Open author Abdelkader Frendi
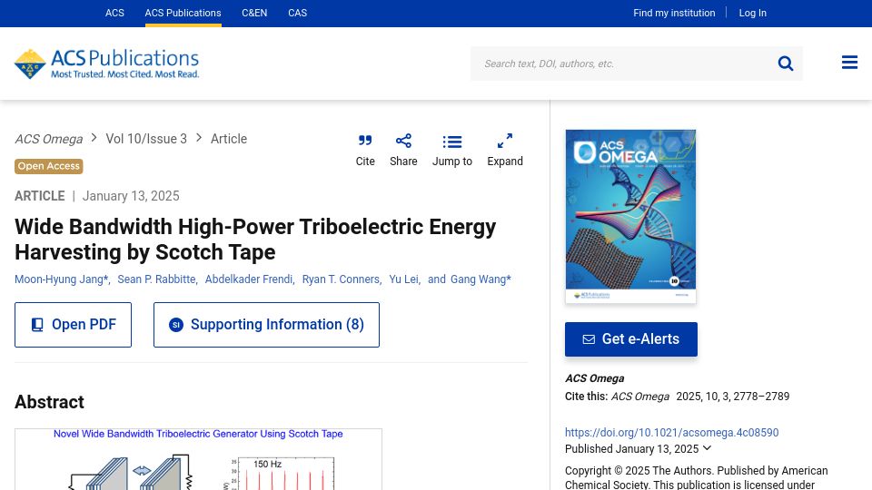 click(x=249, y=279)
